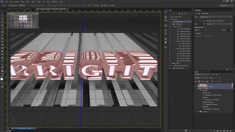Add a layer mask icon
Screen dimensions: 235x132
coord(217,131)
